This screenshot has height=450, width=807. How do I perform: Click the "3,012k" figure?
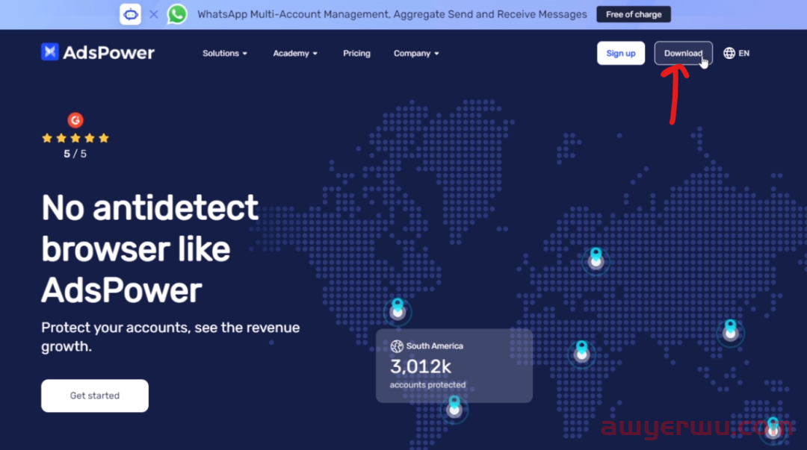421,366
